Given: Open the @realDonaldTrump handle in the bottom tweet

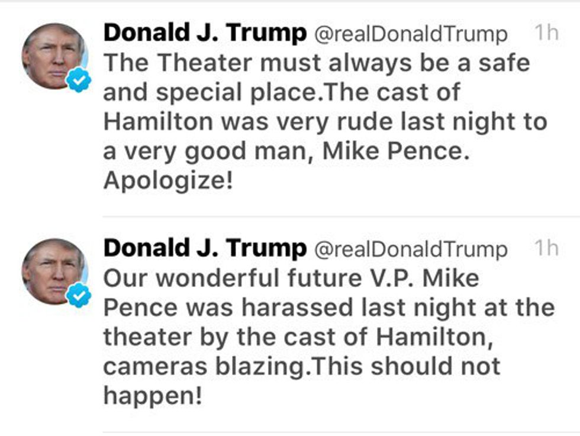Looking at the screenshot, I should pyautogui.click(x=410, y=250).
